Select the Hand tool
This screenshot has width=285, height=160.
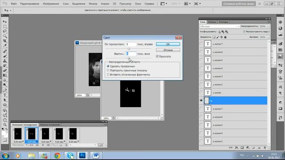point(5,120)
